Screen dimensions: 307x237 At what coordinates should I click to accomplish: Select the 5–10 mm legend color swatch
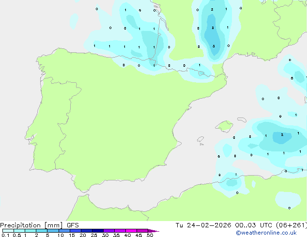53,231
